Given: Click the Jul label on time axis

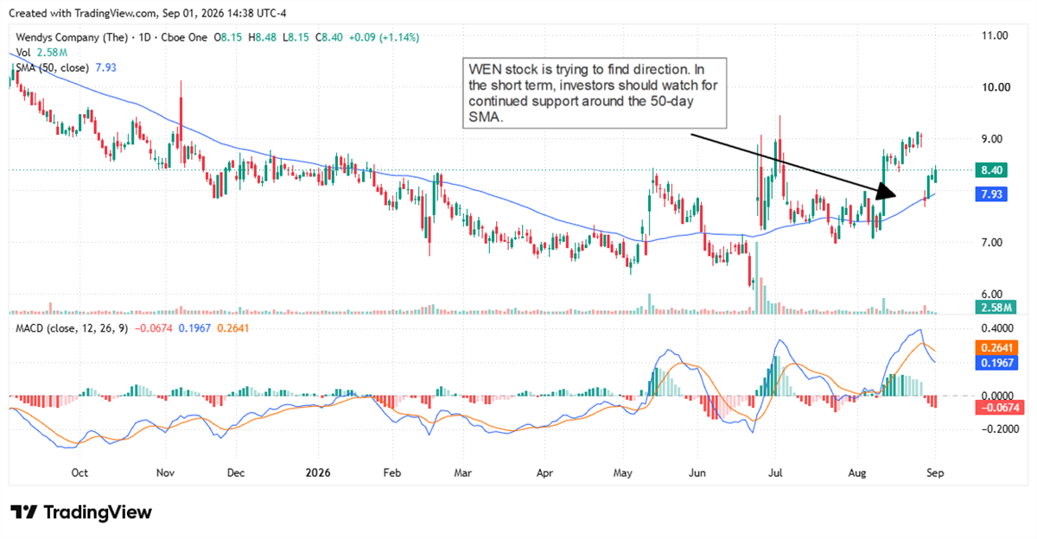Looking at the screenshot, I should (773, 473).
